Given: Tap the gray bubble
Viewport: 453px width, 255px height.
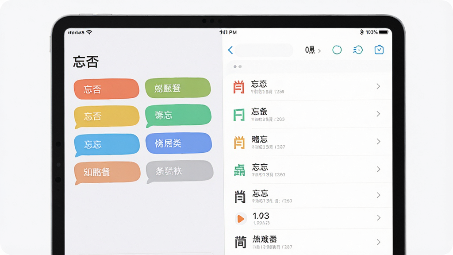Looking at the screenshot, I should coord(180,171).
